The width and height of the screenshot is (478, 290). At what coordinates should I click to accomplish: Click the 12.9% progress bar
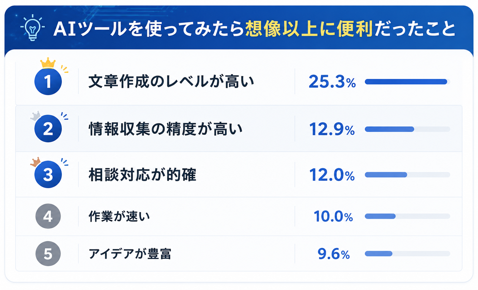(407, 129)
